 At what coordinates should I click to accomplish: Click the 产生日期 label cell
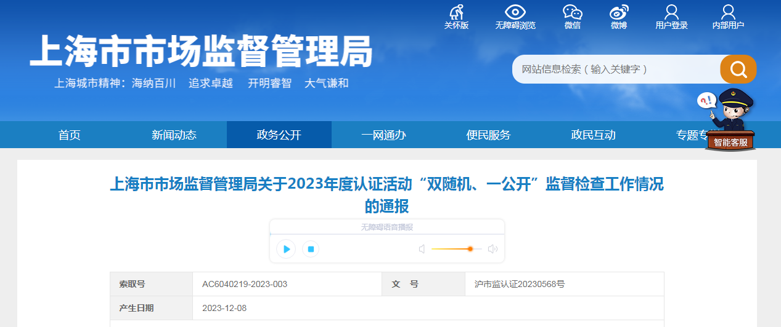pyautogui.click(x=151, y=308)
